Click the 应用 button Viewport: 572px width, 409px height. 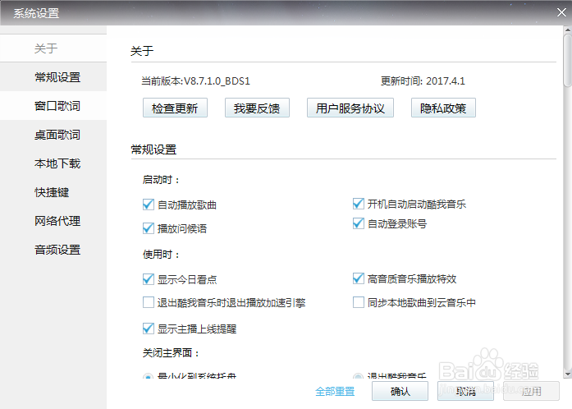tap(531, 391)
